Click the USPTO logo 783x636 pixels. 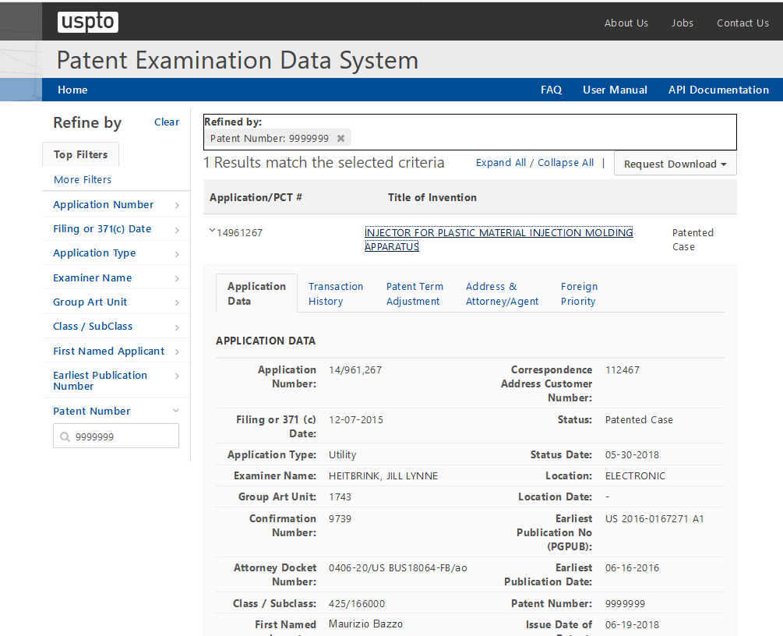[87, 22]
